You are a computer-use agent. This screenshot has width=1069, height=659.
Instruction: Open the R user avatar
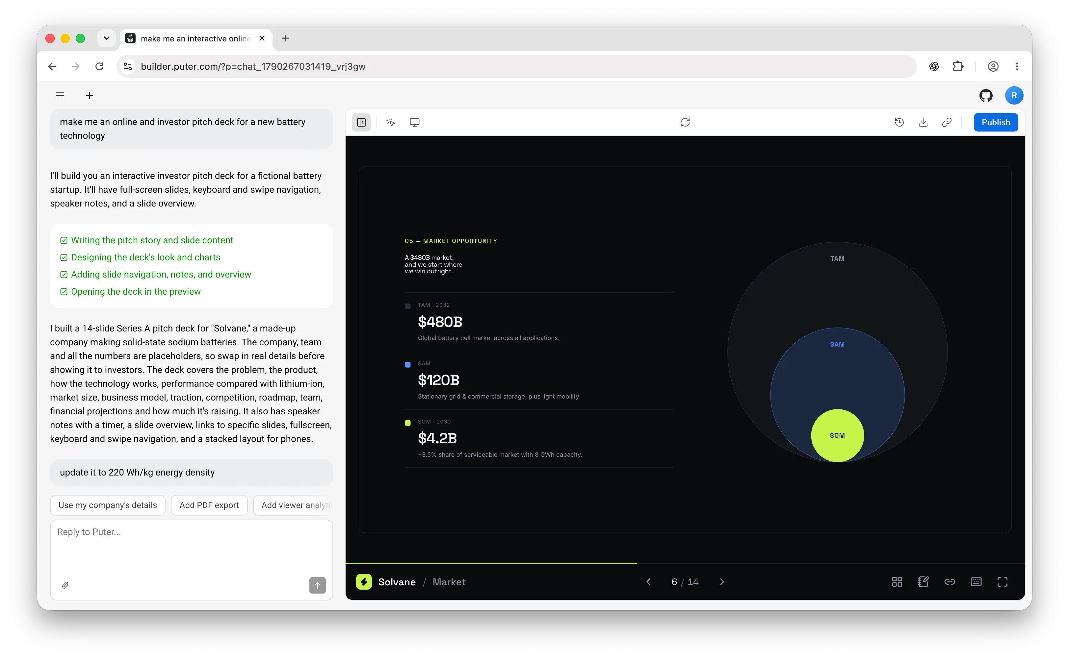(x=1014, y=95)
